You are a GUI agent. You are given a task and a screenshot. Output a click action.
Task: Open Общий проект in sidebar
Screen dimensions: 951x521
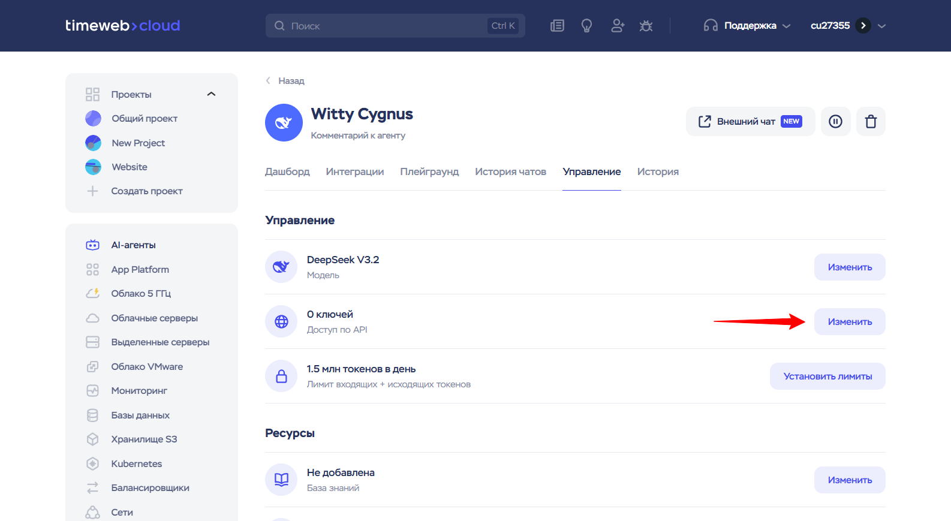(145, 119)
